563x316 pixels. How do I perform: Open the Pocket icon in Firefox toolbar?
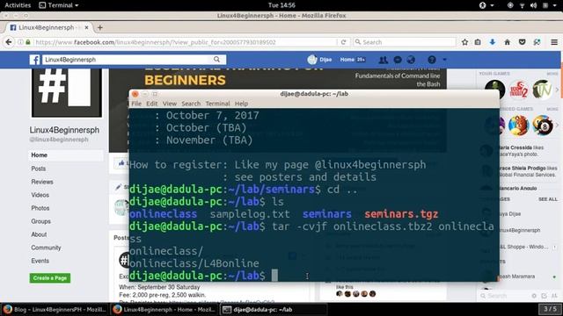coord(522,42)
